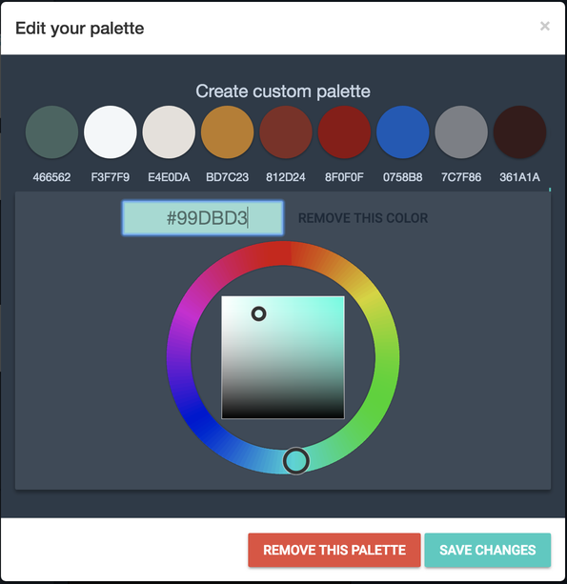
Task: Select the 7C7F86 gray swatch
Action: click(461, 132)
